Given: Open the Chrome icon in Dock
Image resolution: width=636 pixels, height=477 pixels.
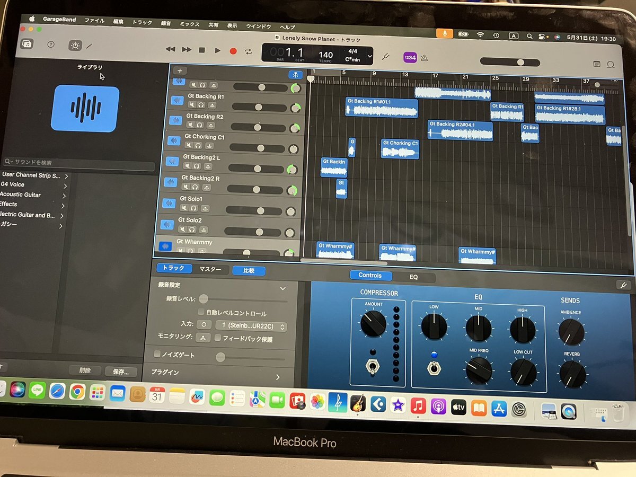Looking at the screenshot, I should (x=77, y=392).
